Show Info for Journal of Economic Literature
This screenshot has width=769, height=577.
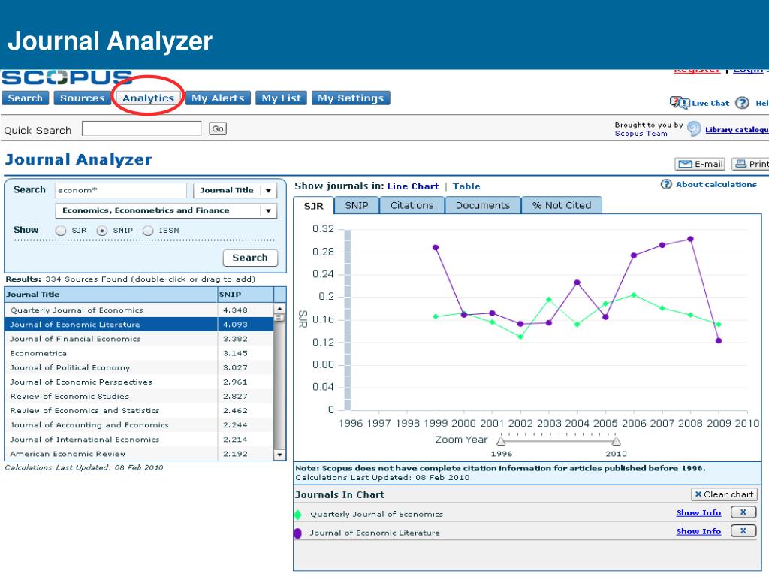pos(698,531)
